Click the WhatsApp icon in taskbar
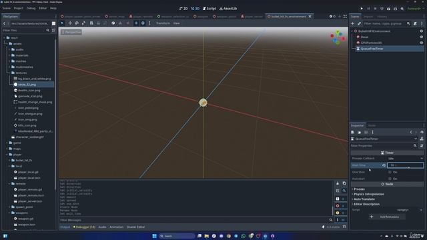427x240 pixels. pyautogui.click(x=243, y=236)
